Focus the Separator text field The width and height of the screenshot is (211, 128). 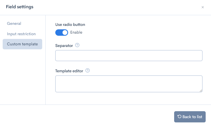coord(129,55)
